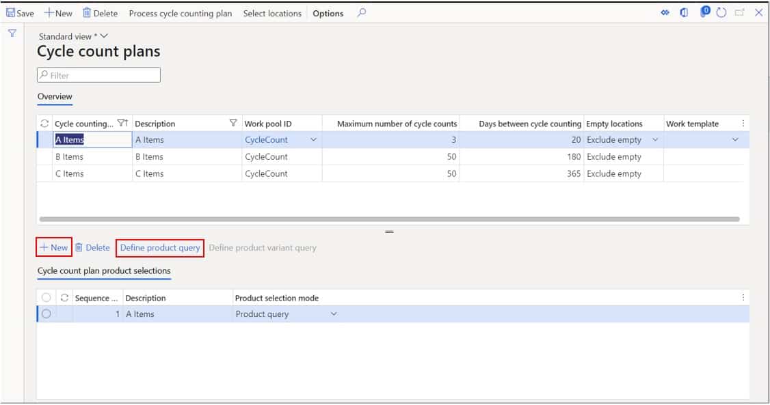Open the search magnifier in the toolbar
This screenshot has width=770, height=405.
point(362,12)
